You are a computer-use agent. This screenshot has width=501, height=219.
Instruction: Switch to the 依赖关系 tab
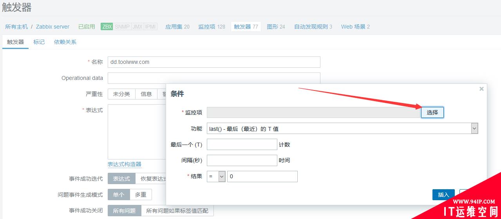65,42
